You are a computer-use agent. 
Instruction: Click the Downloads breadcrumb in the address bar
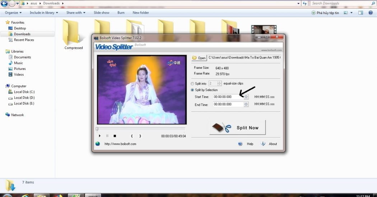51,3
